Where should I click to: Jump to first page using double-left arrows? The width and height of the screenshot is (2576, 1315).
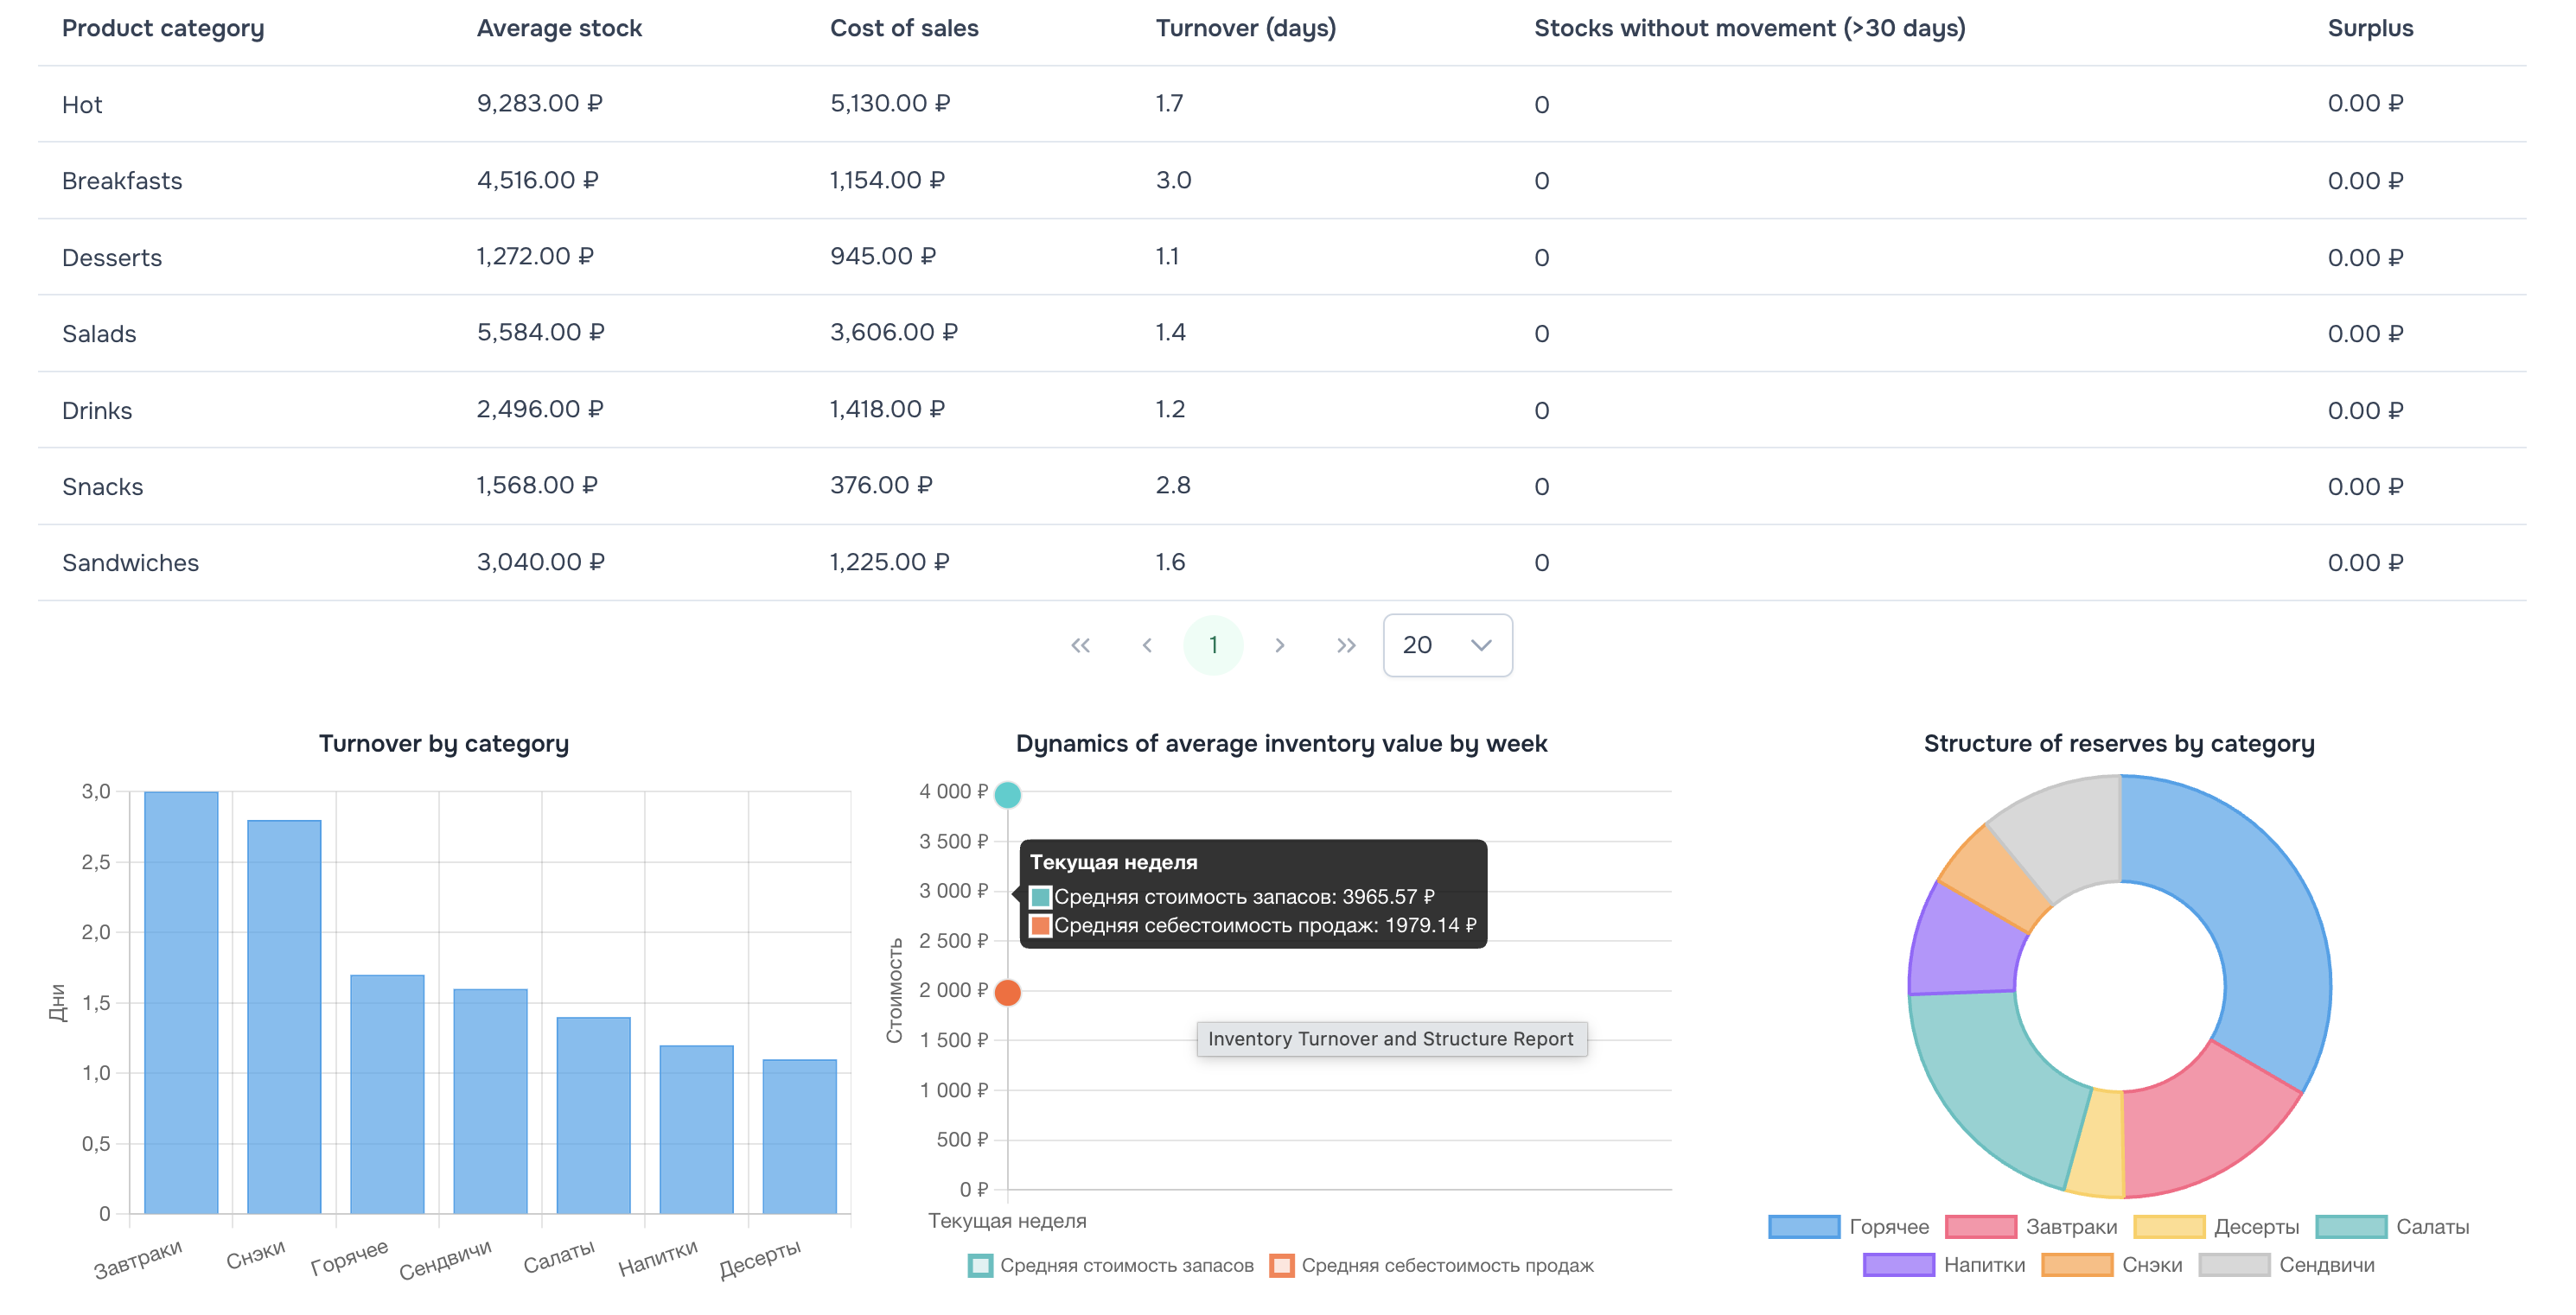(x=1081, y=645)
